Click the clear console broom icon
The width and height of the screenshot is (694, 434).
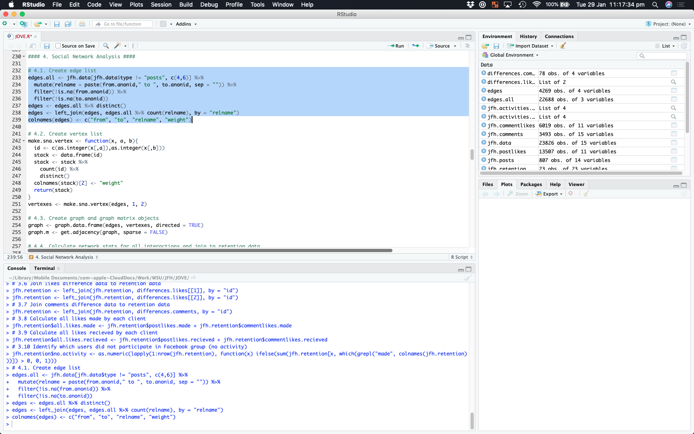[467, 278]
